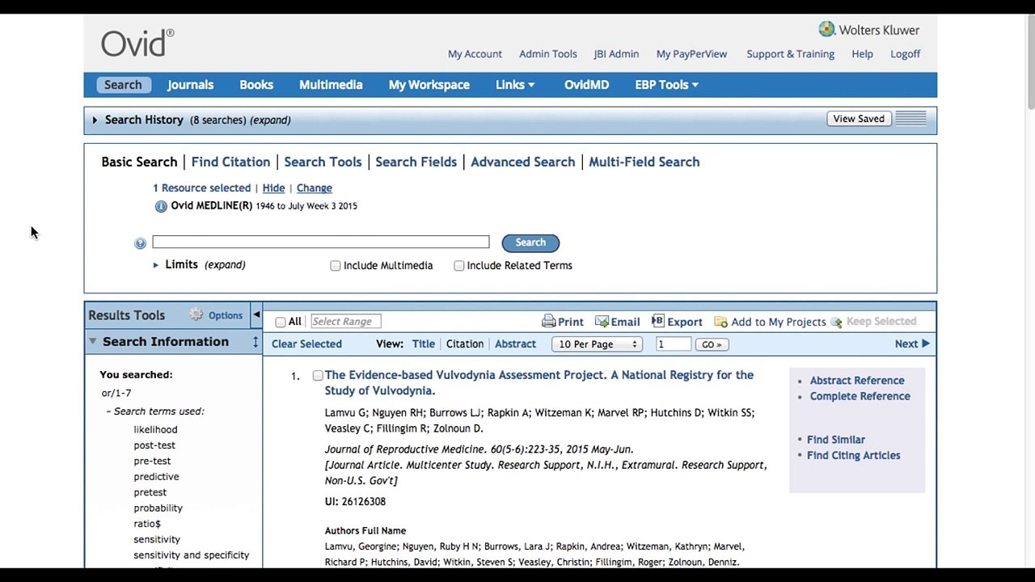Select the Basic Search mode

click(139, 162)
